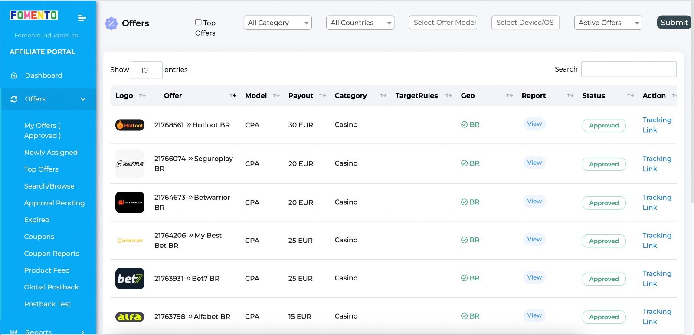Click the Fomento logo in sidebar

click(33, 15)
